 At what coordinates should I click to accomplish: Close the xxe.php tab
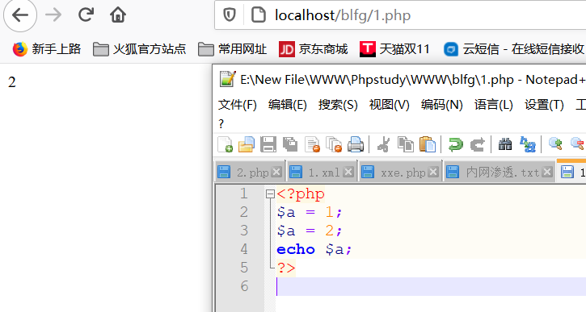click(433, 172)
